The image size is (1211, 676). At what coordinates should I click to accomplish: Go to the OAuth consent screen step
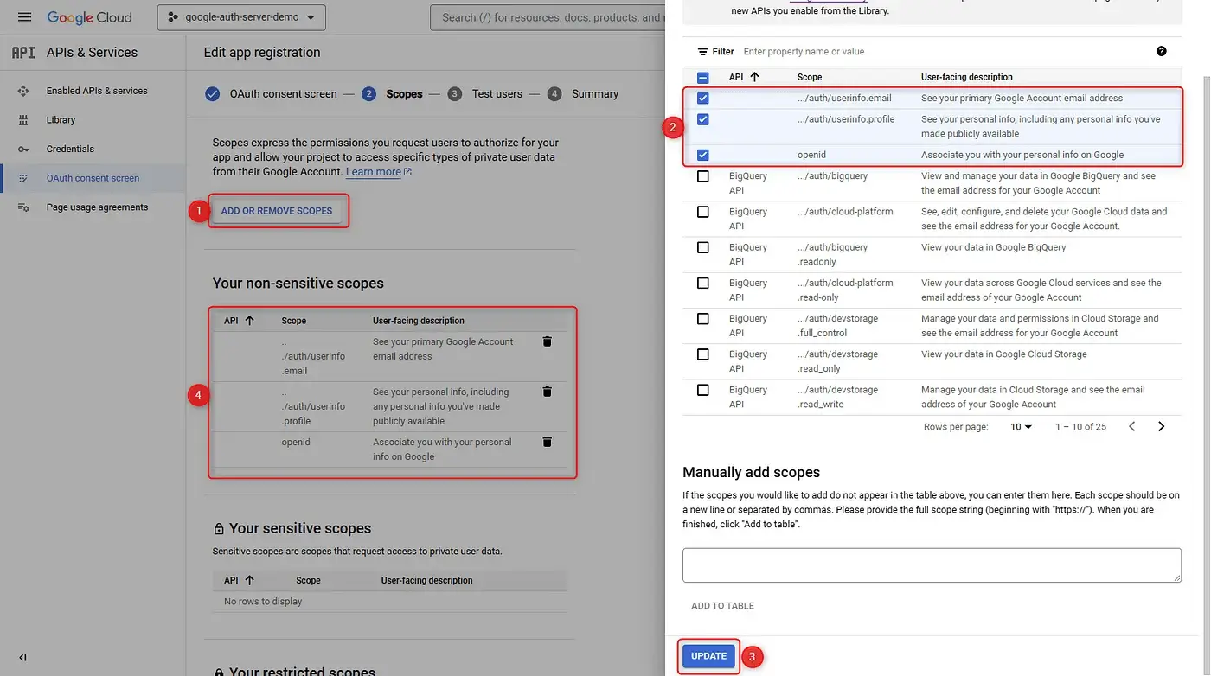[271, 94]
